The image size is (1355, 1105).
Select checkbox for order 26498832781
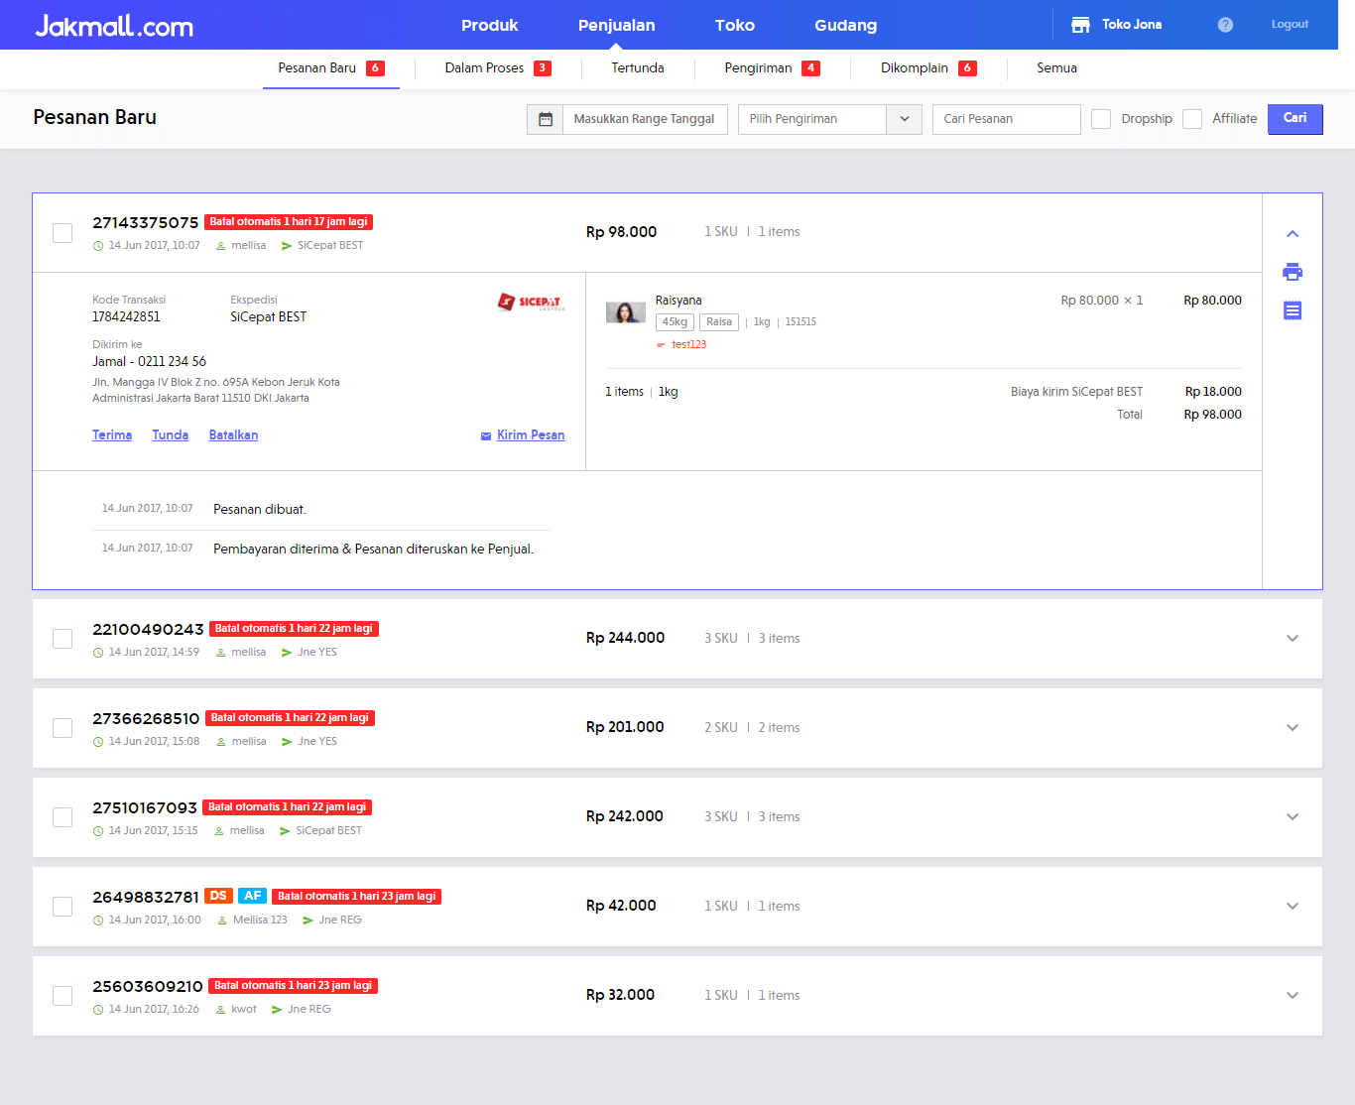[x=62, y=907]
